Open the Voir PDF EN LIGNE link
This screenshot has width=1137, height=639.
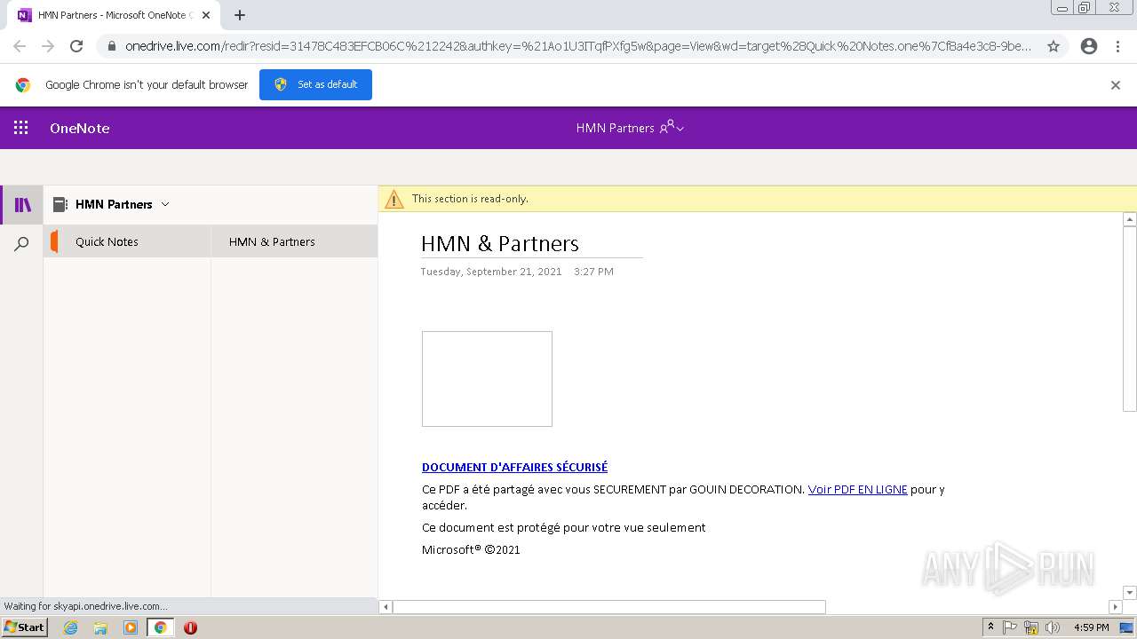(857, 489)
